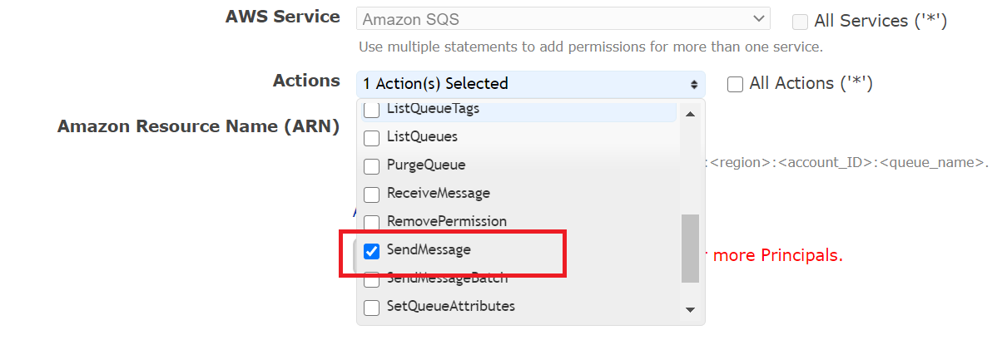Click the actions list scrollbar thumb
997x340 pixels.
click(690, 248)
